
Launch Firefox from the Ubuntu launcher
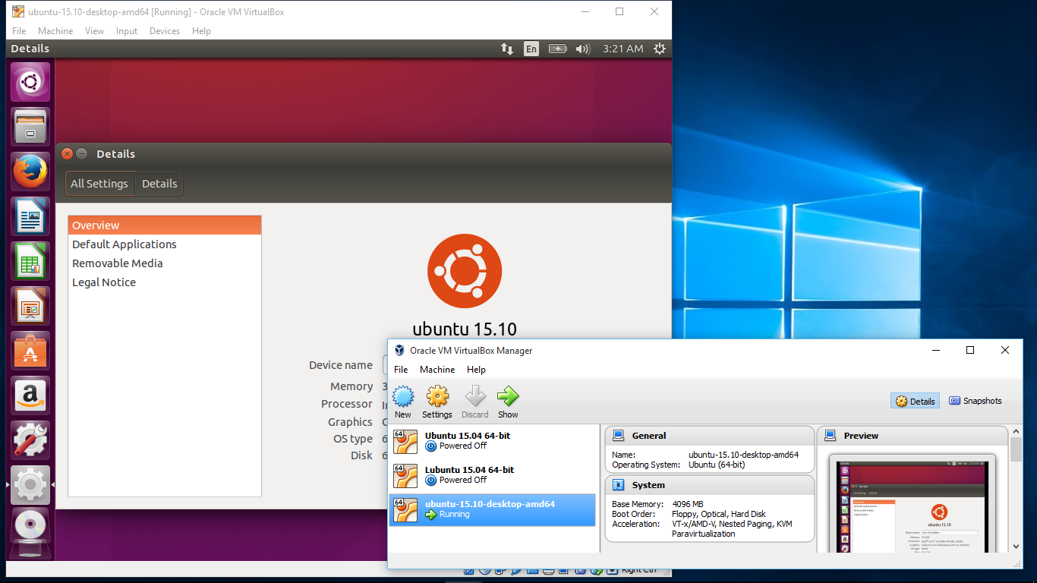[30, 172]
